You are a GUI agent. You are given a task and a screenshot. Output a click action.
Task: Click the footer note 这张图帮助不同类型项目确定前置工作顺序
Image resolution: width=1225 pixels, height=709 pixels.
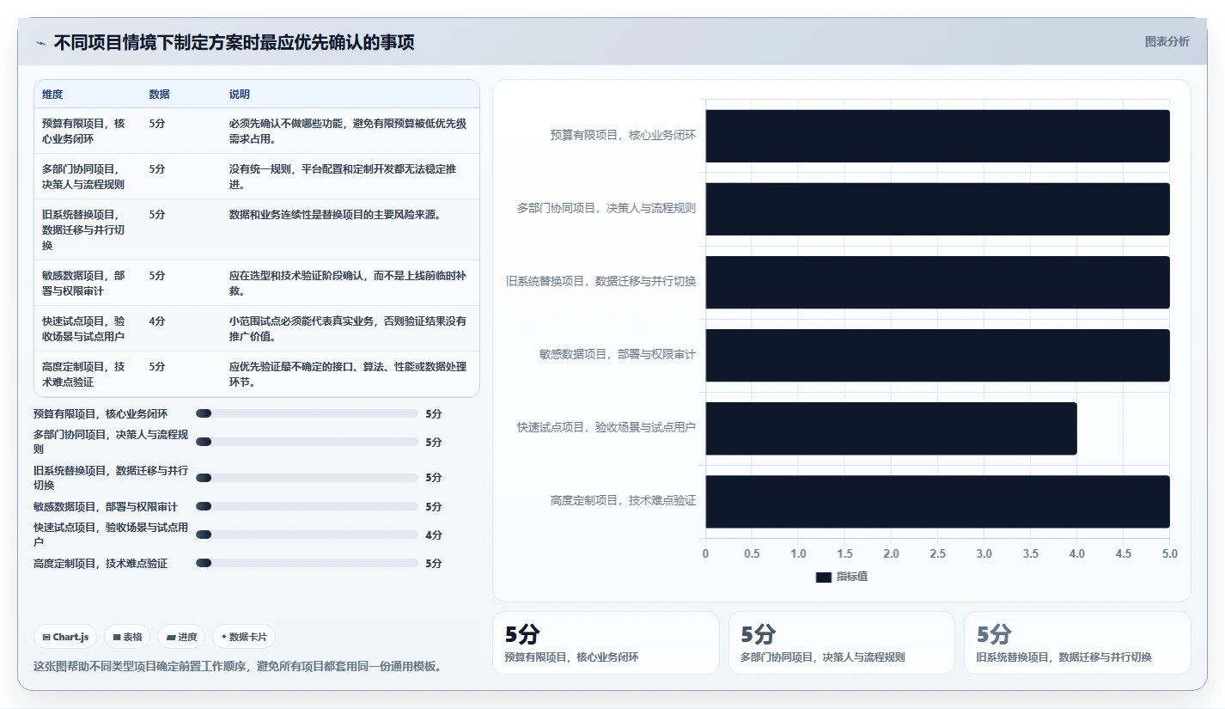pos(237,666)
